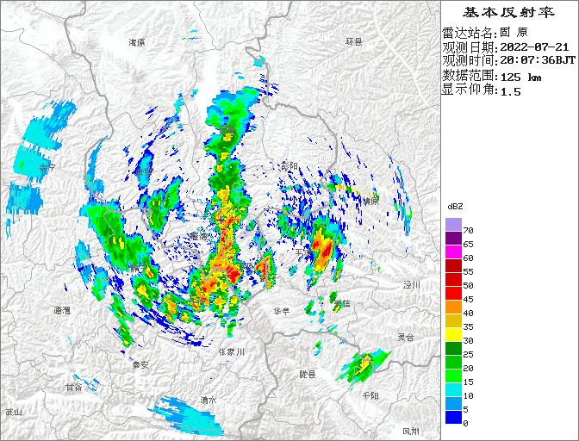Click the 环县 map label
This screenshot has width=579, height=441.
[354, 41]
